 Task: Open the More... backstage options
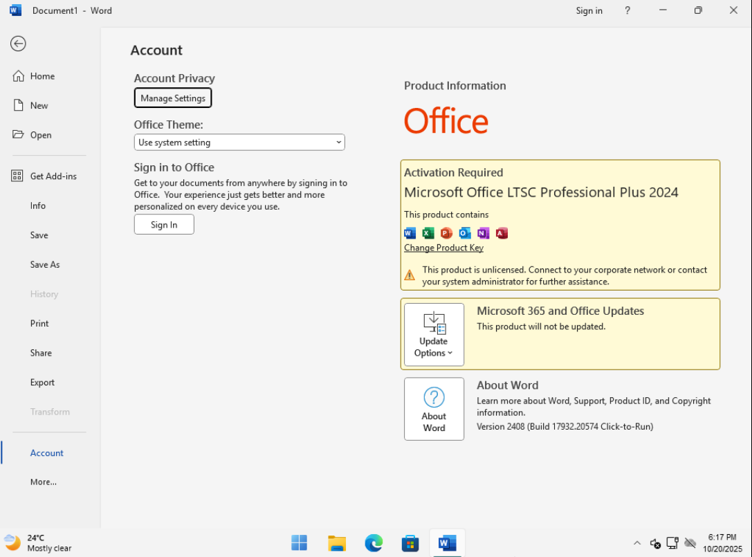[x=44, y=482]
